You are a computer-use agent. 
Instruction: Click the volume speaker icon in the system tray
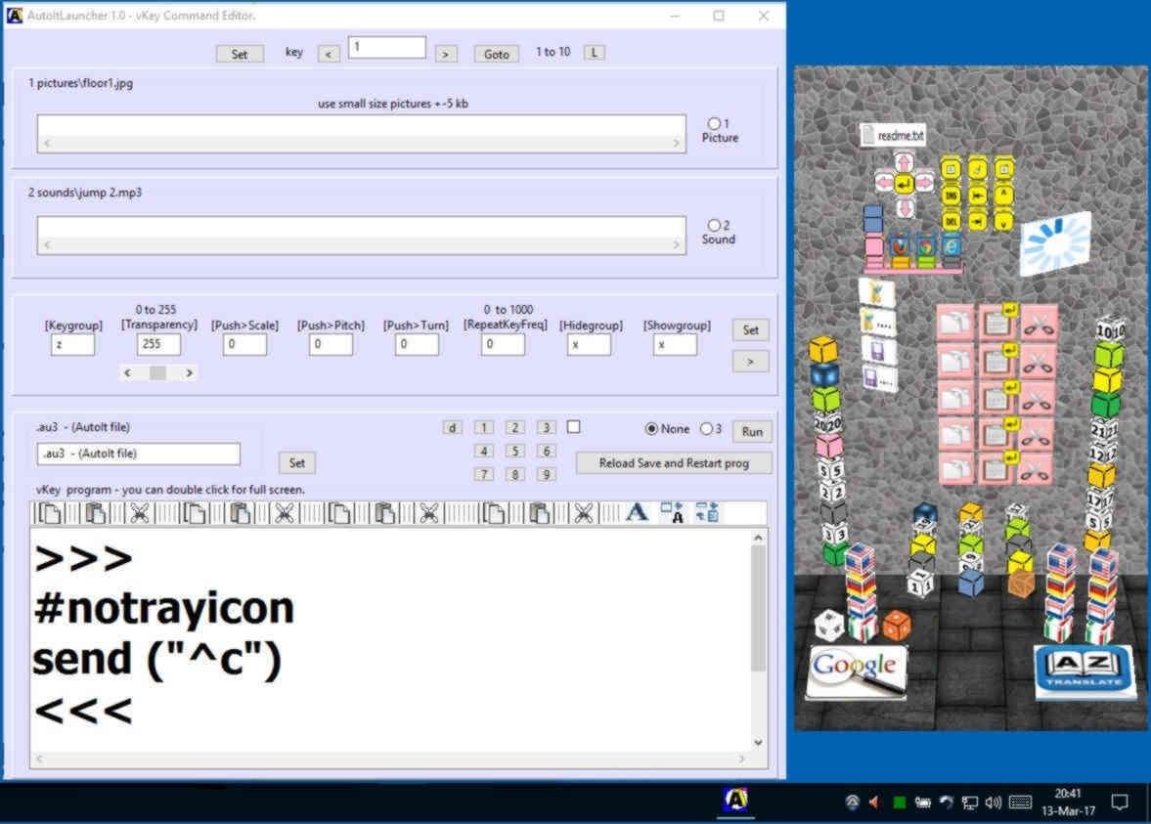click(994, 802)
